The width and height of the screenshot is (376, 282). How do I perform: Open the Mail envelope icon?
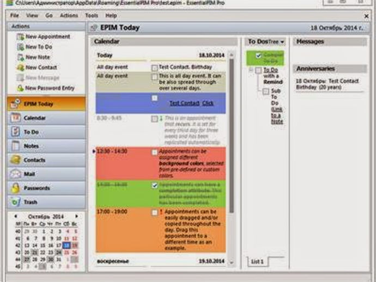[15, 174]
